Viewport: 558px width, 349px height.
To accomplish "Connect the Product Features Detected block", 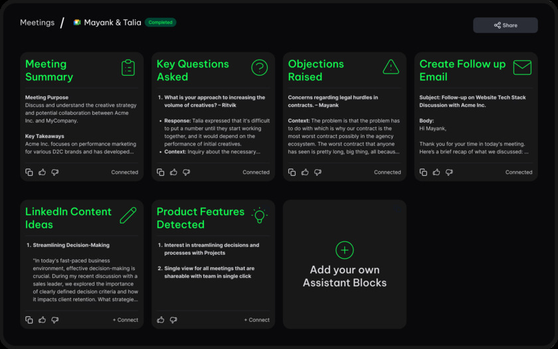I will point(257,320).
